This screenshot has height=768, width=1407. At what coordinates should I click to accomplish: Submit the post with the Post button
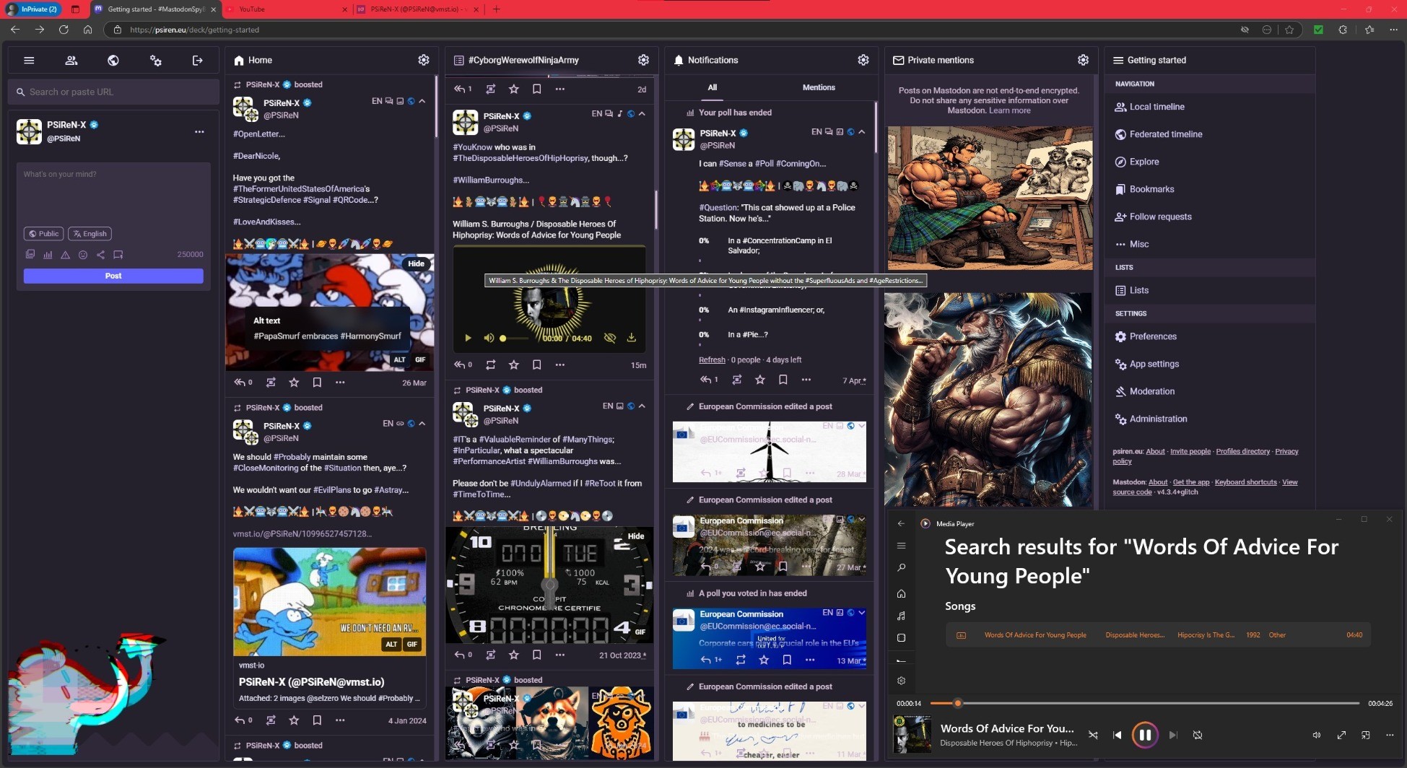pyautogui.click(x=113, y=276)
